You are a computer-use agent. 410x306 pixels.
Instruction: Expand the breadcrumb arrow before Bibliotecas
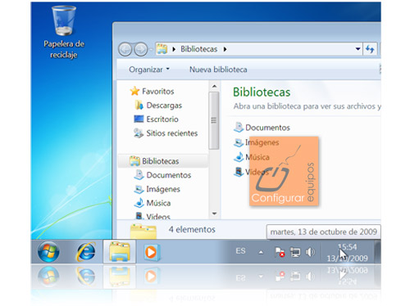(x=174, y=49)
